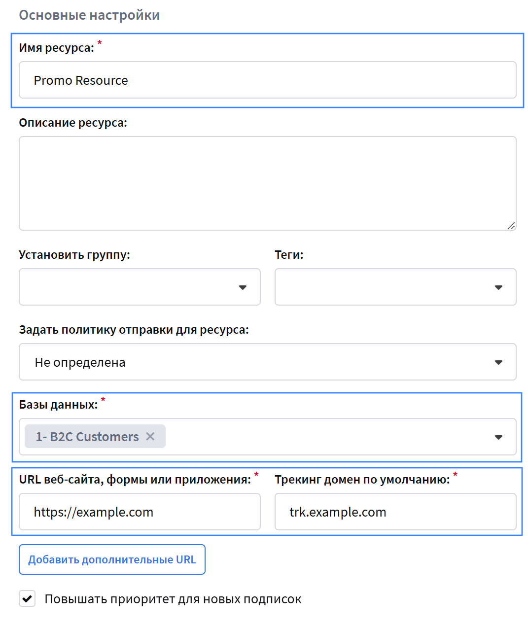Expand the send policy dropdown showing Не определена
Viewport: 528px width, 625px height.
498,362
